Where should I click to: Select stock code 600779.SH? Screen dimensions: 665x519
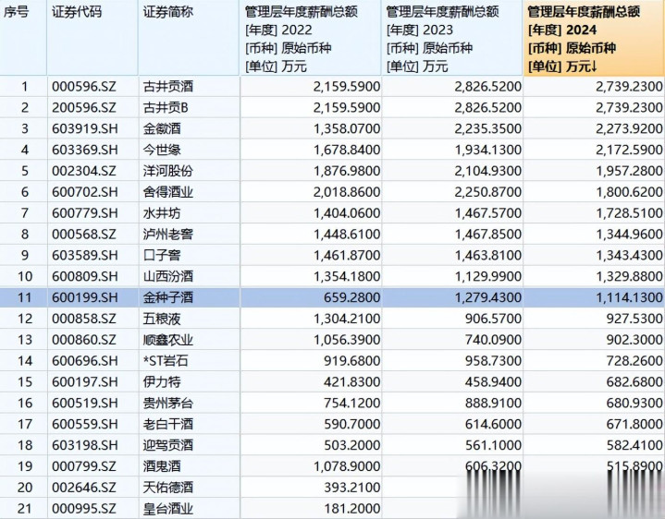tap(85, 213)
